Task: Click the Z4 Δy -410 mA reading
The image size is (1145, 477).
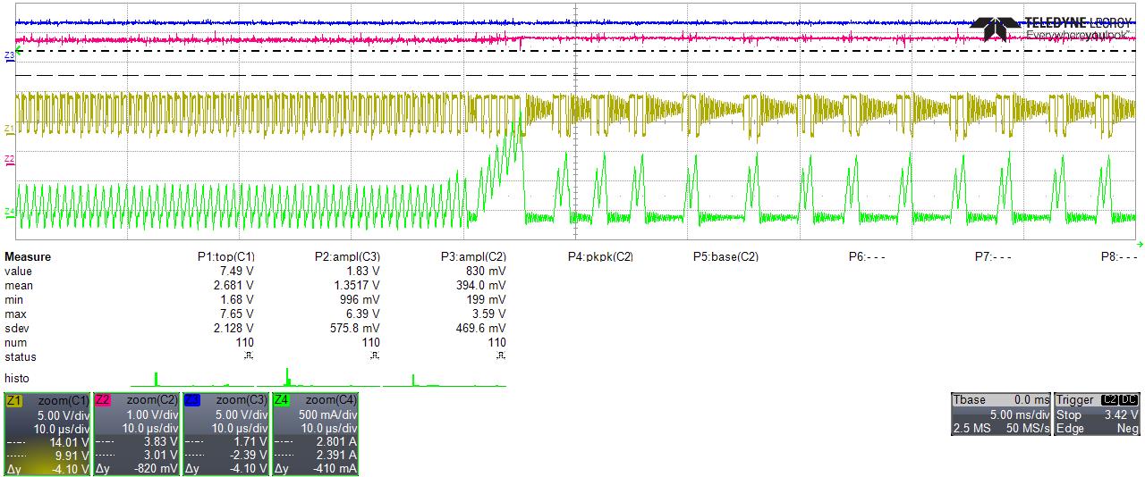Action: click(335, 470)
